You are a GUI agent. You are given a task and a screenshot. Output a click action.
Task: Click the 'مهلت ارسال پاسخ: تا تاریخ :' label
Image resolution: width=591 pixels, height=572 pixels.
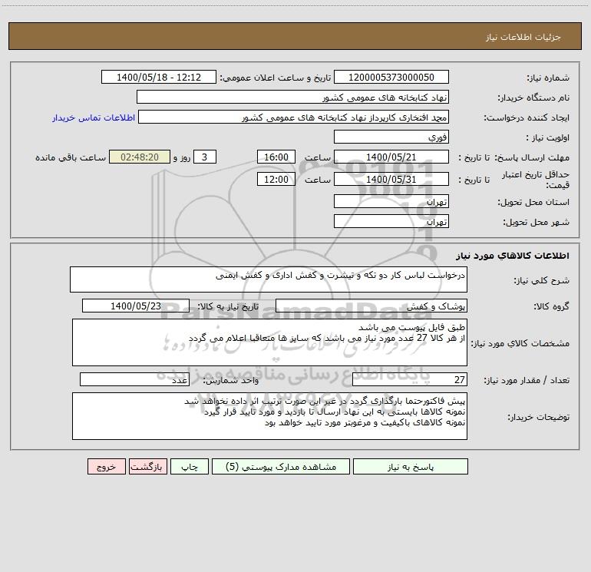(x=513, y=157)
